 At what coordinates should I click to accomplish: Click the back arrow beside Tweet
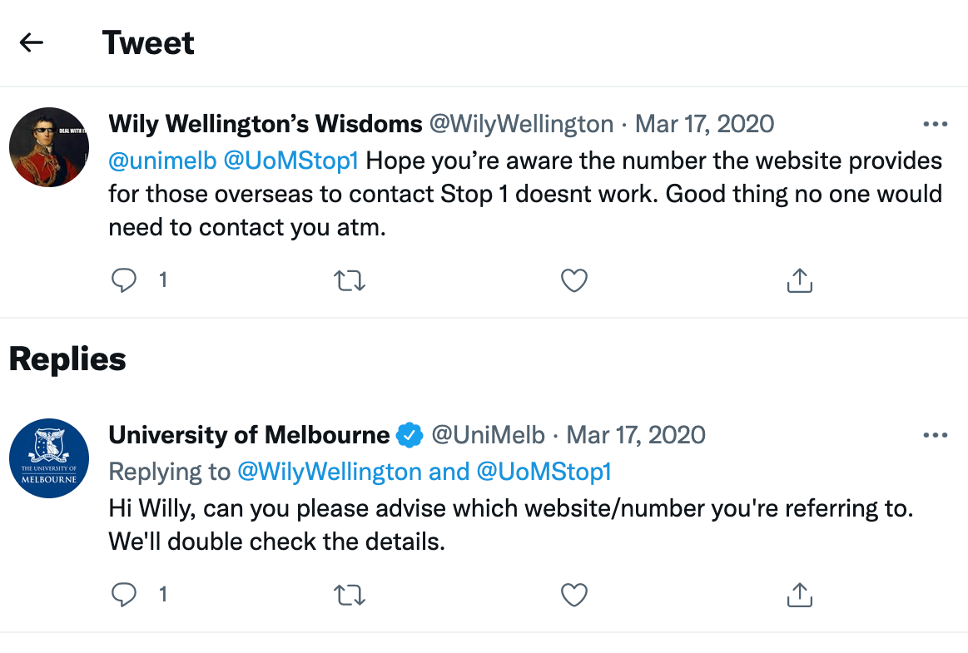click(32, 42)
